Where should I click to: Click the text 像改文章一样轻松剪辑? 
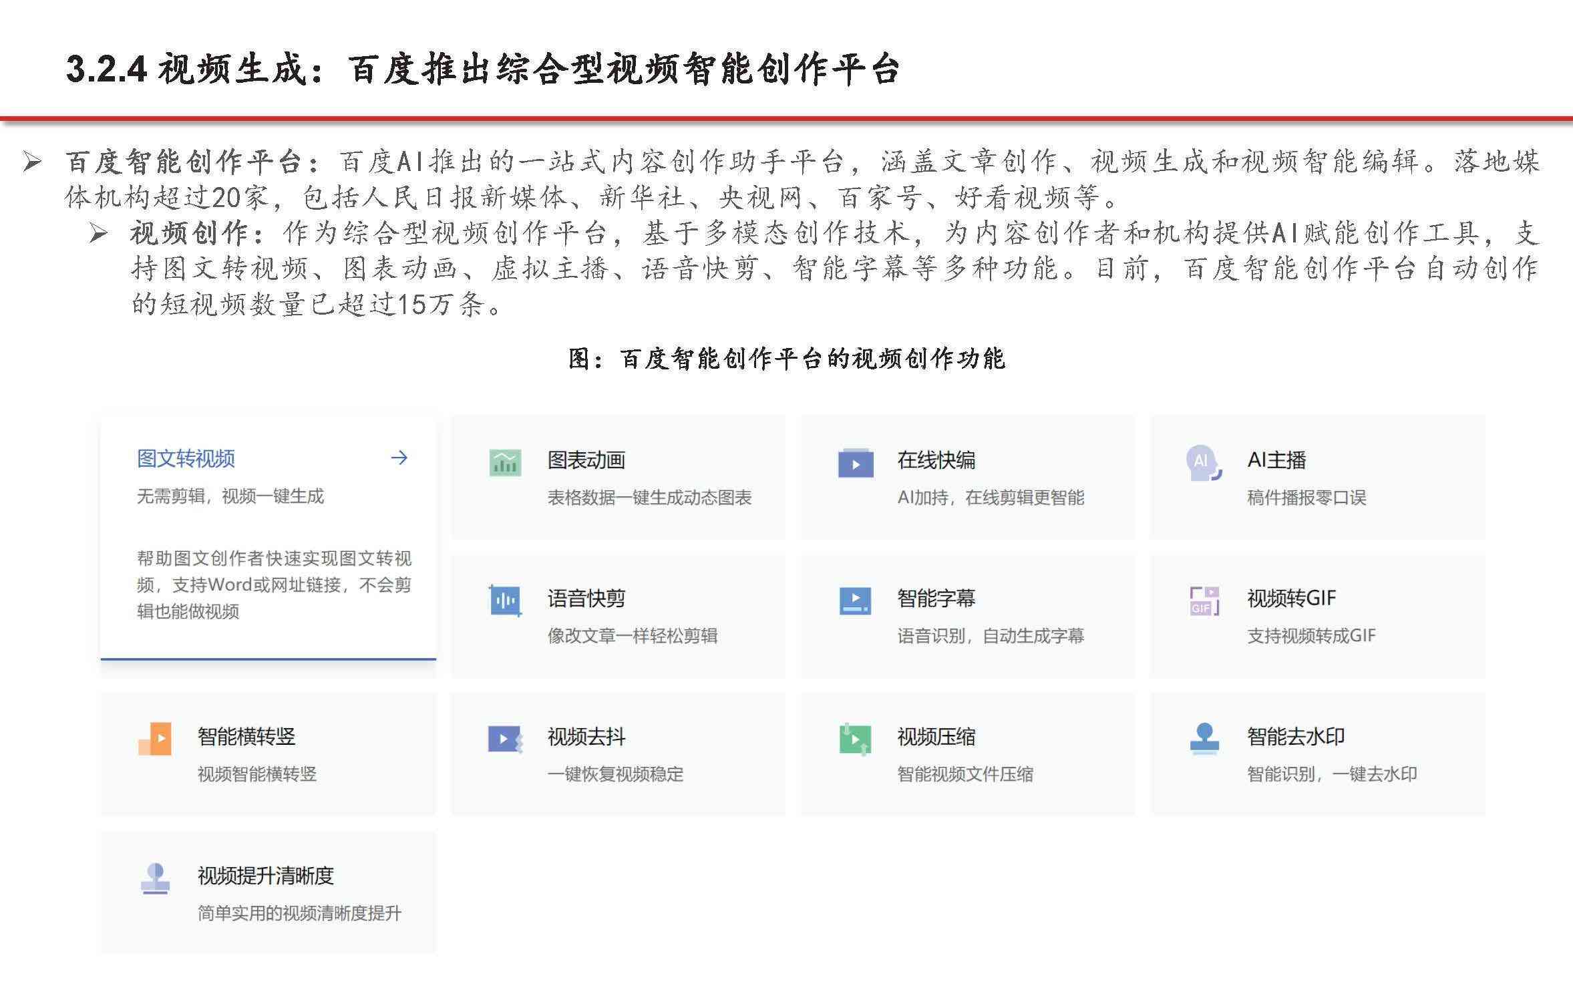tap(633, 635)
